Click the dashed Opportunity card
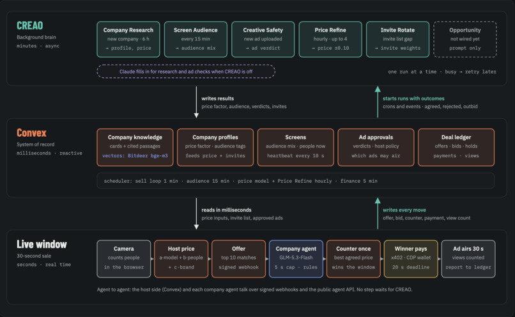The width and height of the screenshot is (515, 317). pos(465,40)
